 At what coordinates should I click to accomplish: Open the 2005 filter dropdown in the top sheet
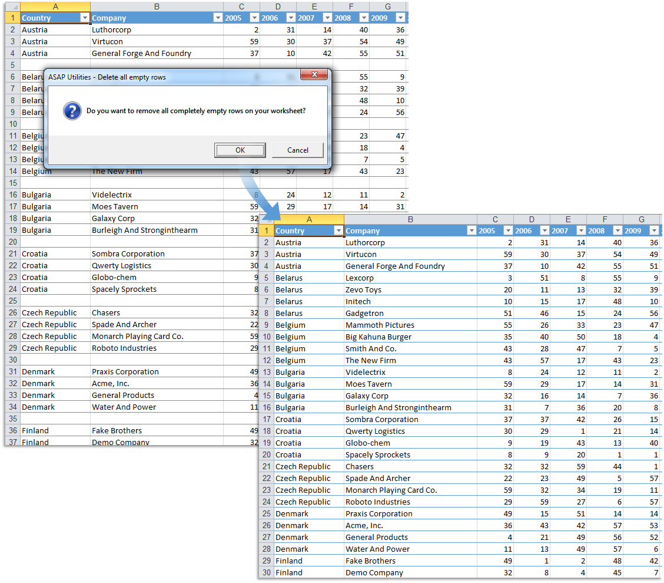pyautogui.click(x=254, y=18)
